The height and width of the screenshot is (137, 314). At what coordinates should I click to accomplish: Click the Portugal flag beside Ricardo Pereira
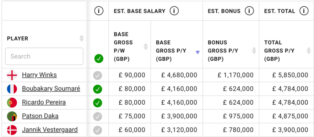pos(12,103)
